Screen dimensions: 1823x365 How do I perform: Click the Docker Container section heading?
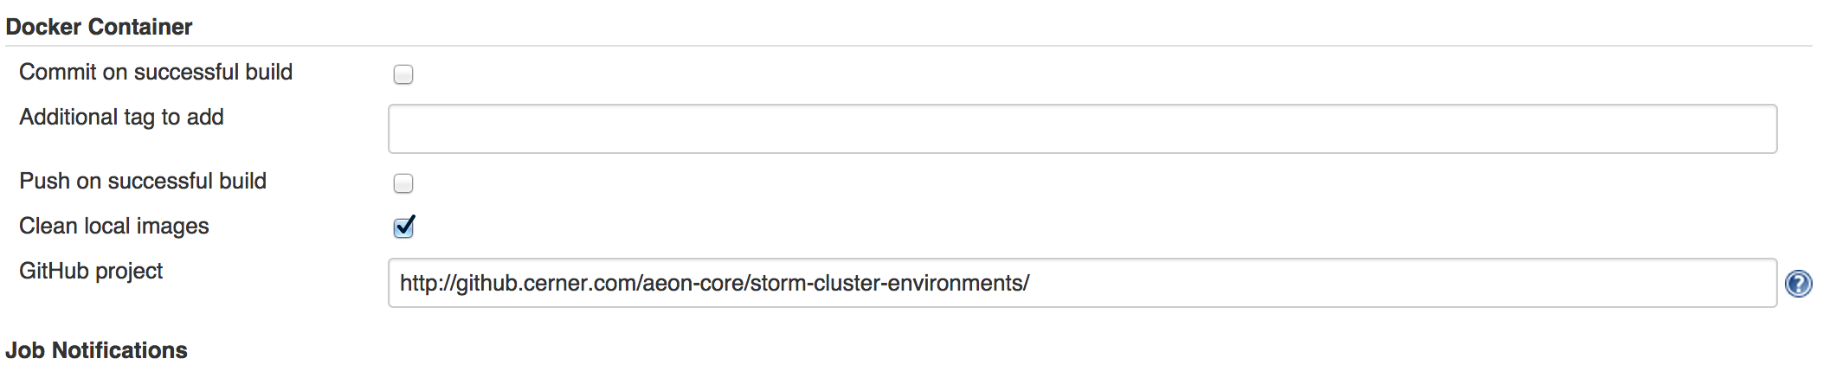[99, 27]
